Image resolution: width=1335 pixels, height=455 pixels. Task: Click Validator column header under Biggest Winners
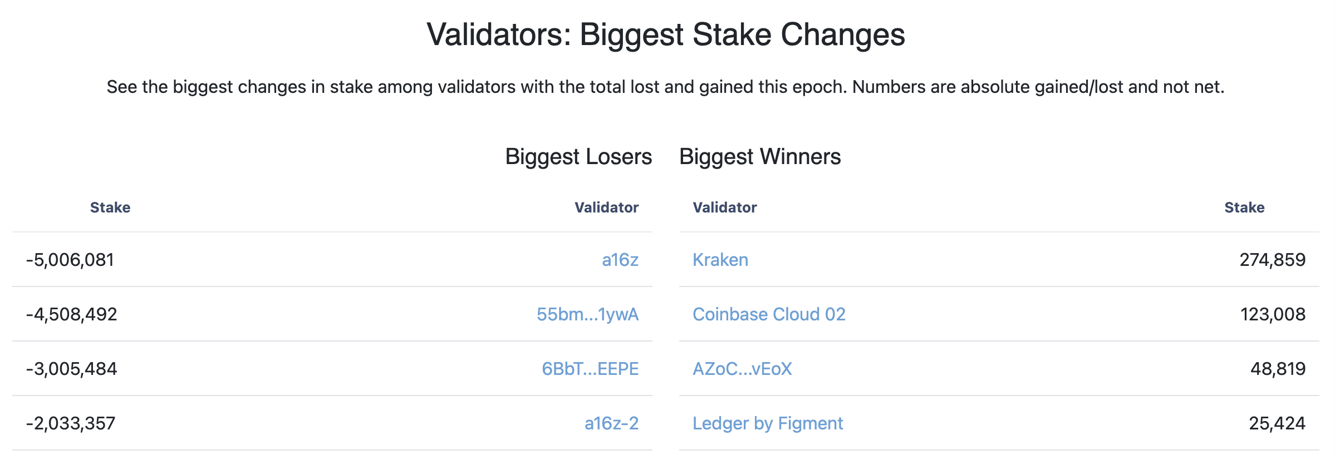click(725, 207)
